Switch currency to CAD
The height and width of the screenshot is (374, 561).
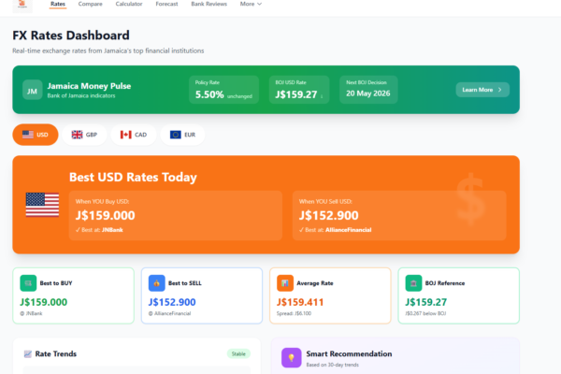[x=134, y=135]
